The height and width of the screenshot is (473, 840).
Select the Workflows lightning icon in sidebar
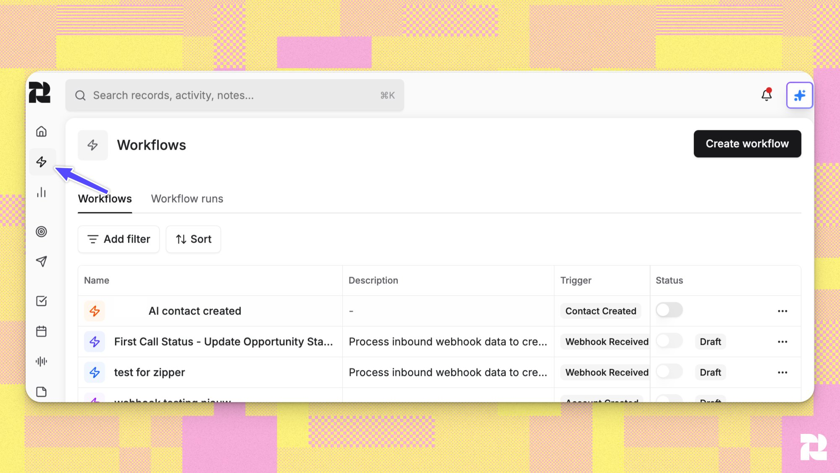pos(42,162)
